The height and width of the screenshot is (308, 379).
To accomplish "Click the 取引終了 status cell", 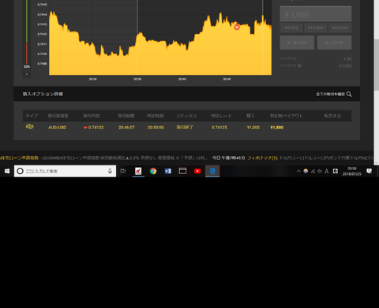I will click(x=185, y=128).
